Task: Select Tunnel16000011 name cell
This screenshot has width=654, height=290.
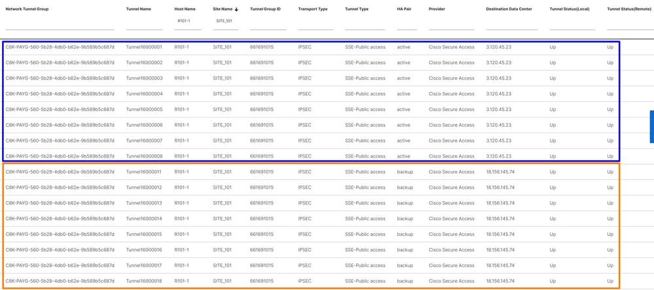Action: click(143, 172)
